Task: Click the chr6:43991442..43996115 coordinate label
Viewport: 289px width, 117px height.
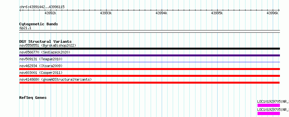Action: [42, 7]
